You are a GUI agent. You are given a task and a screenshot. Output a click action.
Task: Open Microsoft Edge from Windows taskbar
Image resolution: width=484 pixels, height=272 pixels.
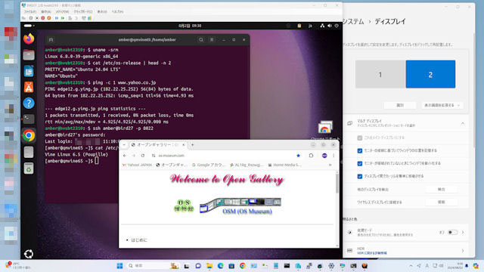pyautogui.click(x=220, y=265)
